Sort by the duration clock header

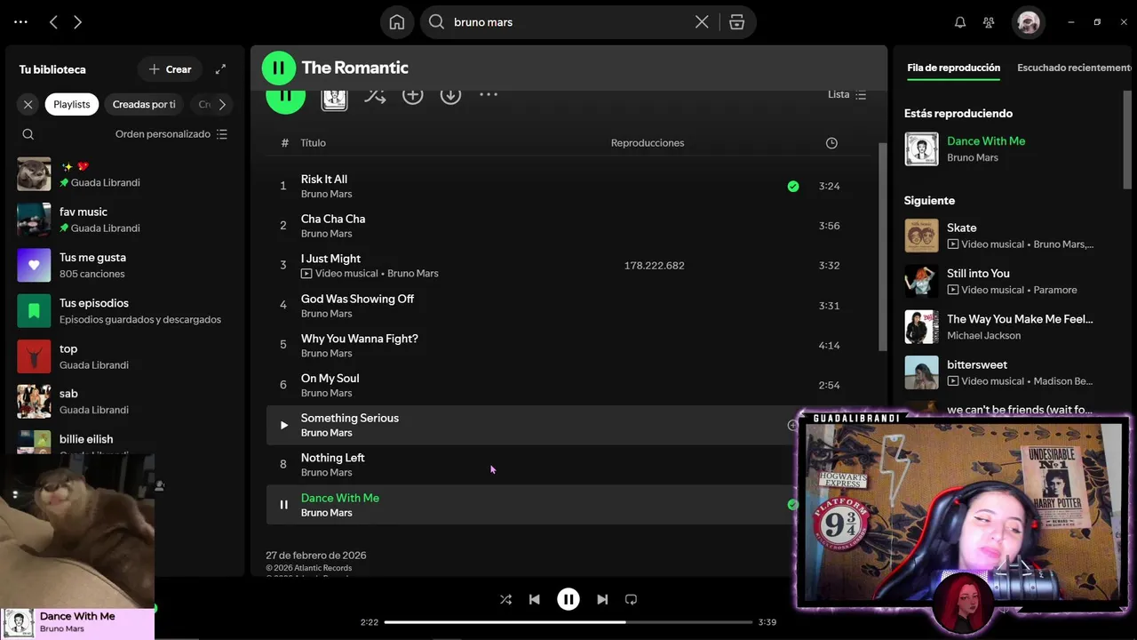click(x=831, y=143)
